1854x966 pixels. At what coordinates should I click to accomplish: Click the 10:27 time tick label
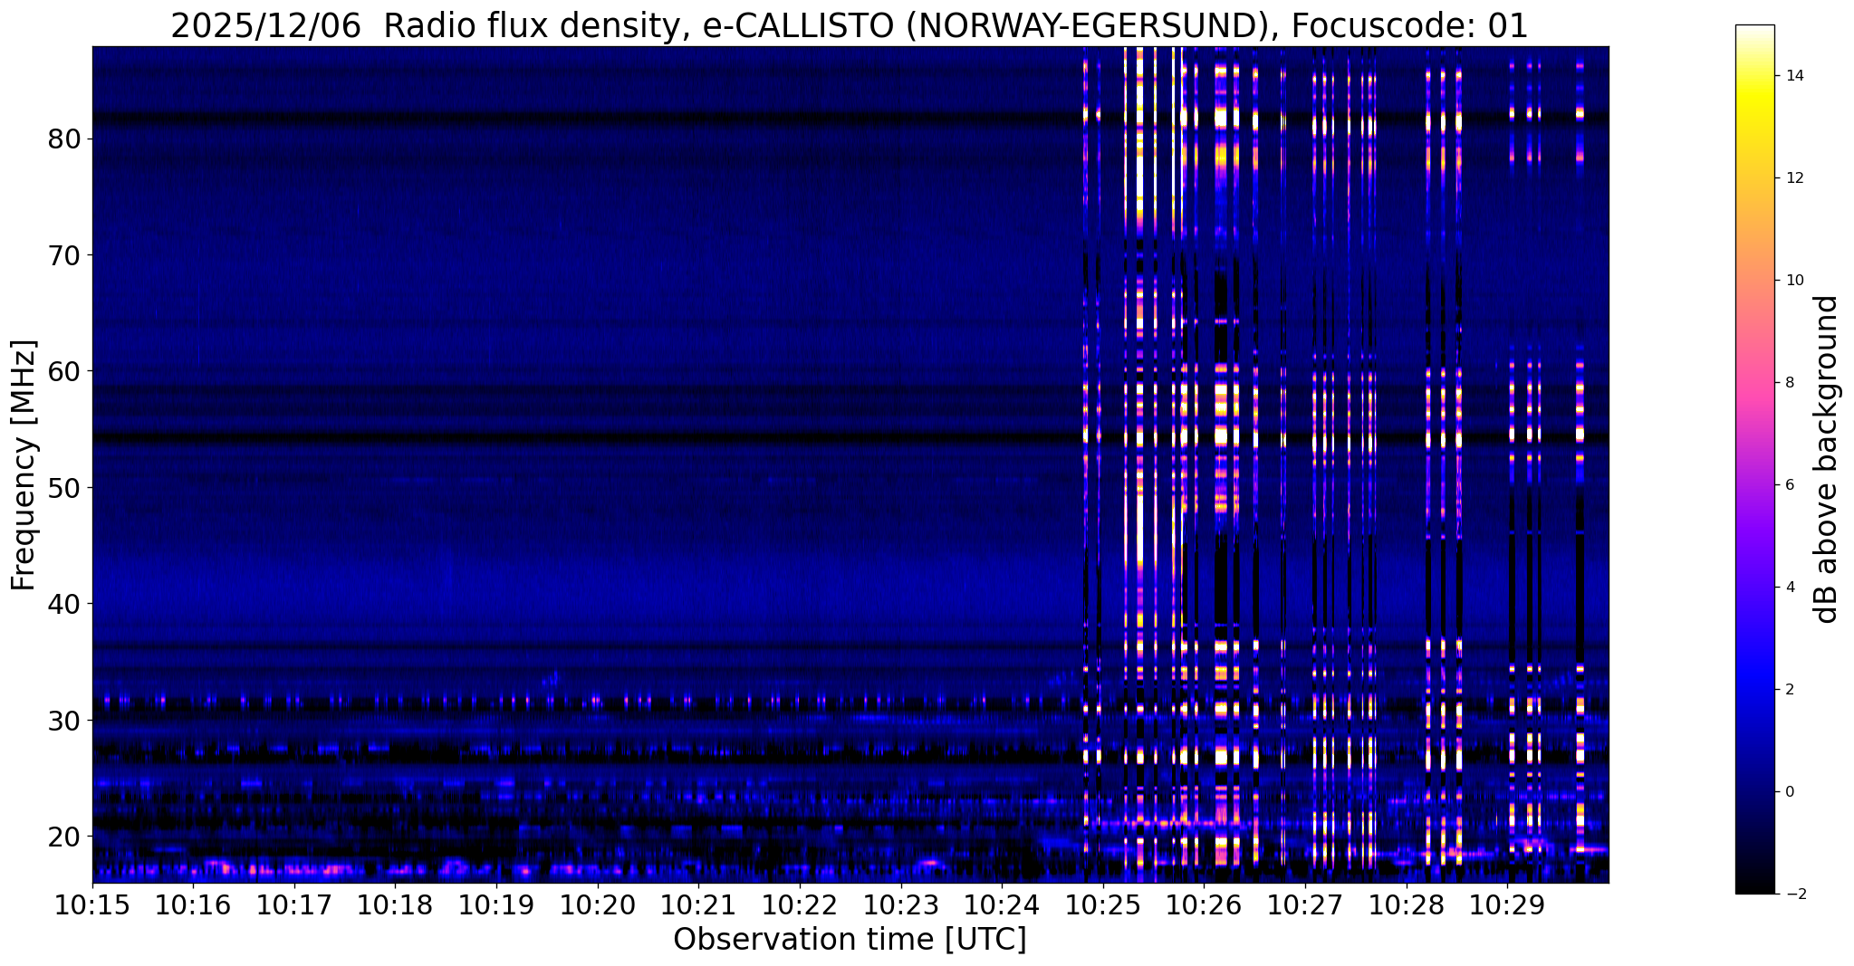click(1304, 905)
